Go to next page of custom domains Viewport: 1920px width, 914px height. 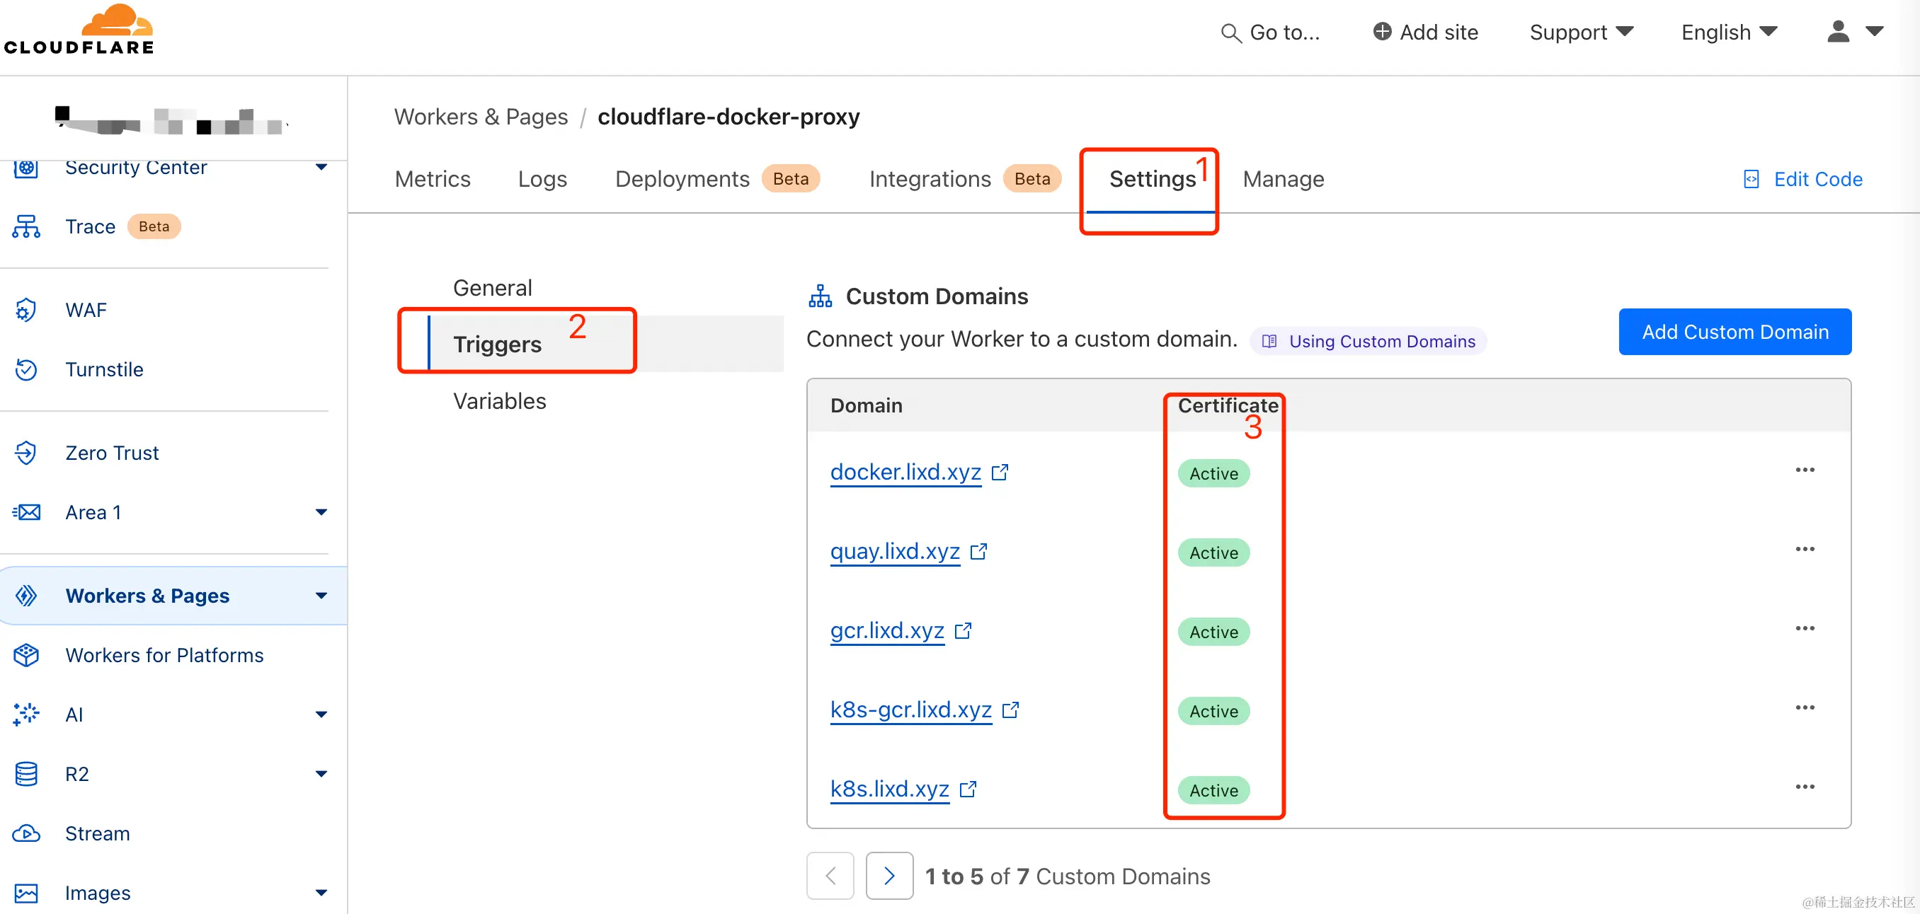[889, 876]
